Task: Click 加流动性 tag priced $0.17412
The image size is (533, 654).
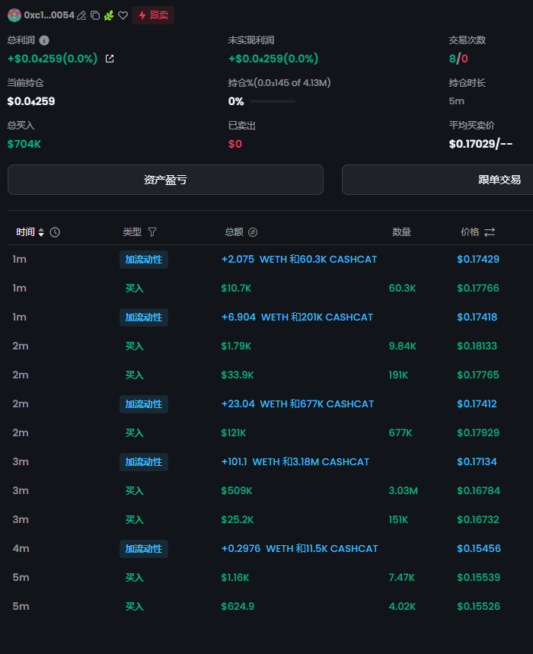Action: 144,404
